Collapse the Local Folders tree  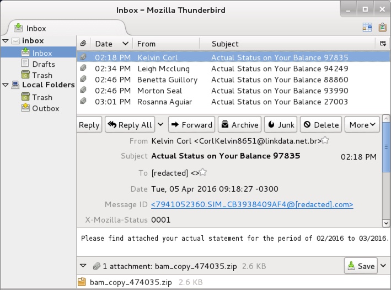6,85
